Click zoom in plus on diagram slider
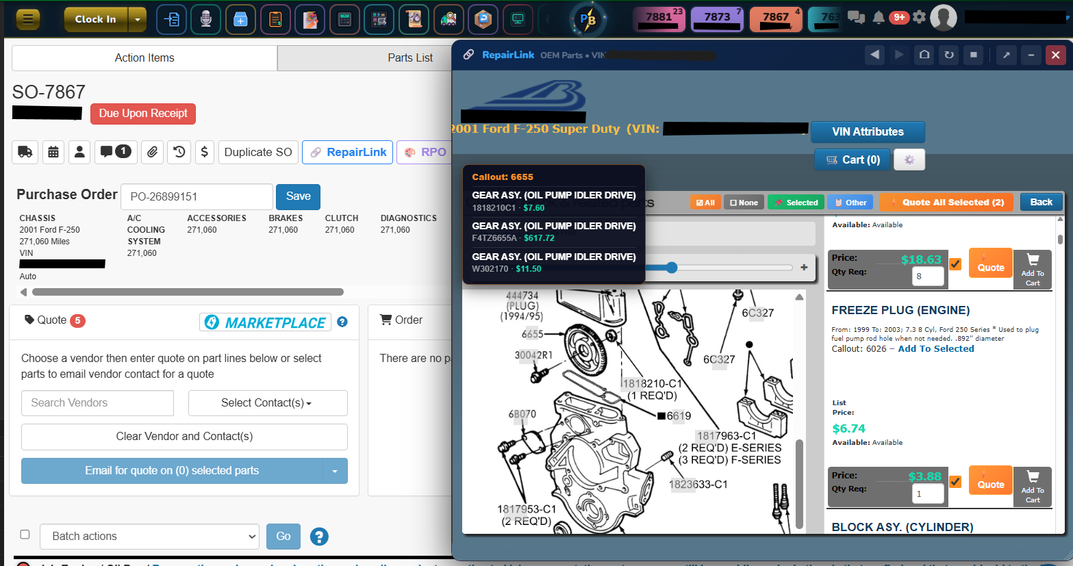Screen dimensions: 1073x566 (x=804, y=268)
